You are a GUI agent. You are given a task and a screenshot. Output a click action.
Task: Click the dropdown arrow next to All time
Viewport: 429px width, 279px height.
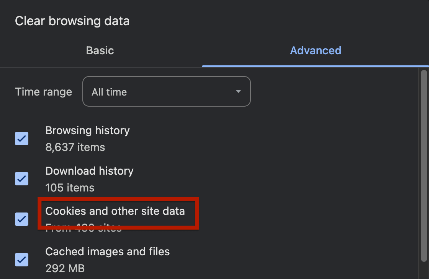[x=238, y=92]
